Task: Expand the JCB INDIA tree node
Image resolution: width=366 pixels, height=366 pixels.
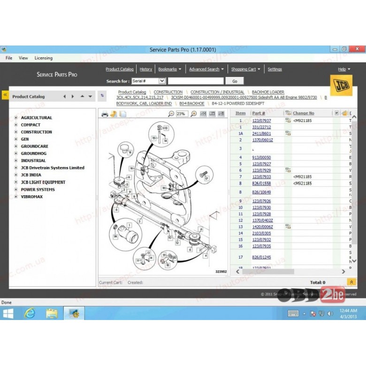Action: pos(16,175)
